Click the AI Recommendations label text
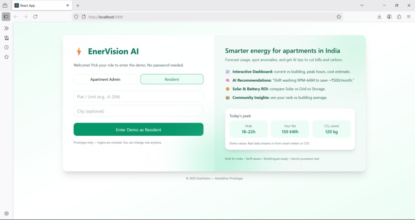The image size is (415, 220). click(252, 80)
